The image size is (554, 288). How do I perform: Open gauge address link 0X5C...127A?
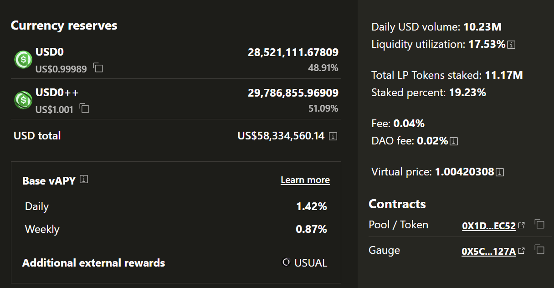coord(488,251)
